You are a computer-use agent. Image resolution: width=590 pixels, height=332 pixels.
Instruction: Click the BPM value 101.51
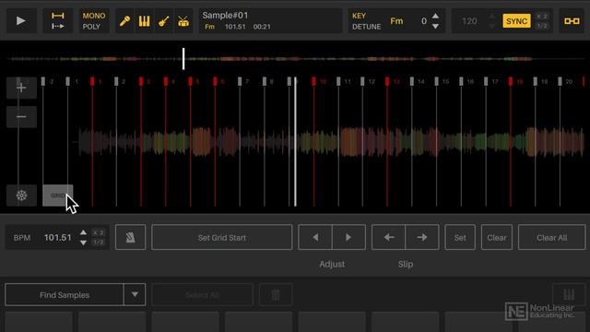57,238
